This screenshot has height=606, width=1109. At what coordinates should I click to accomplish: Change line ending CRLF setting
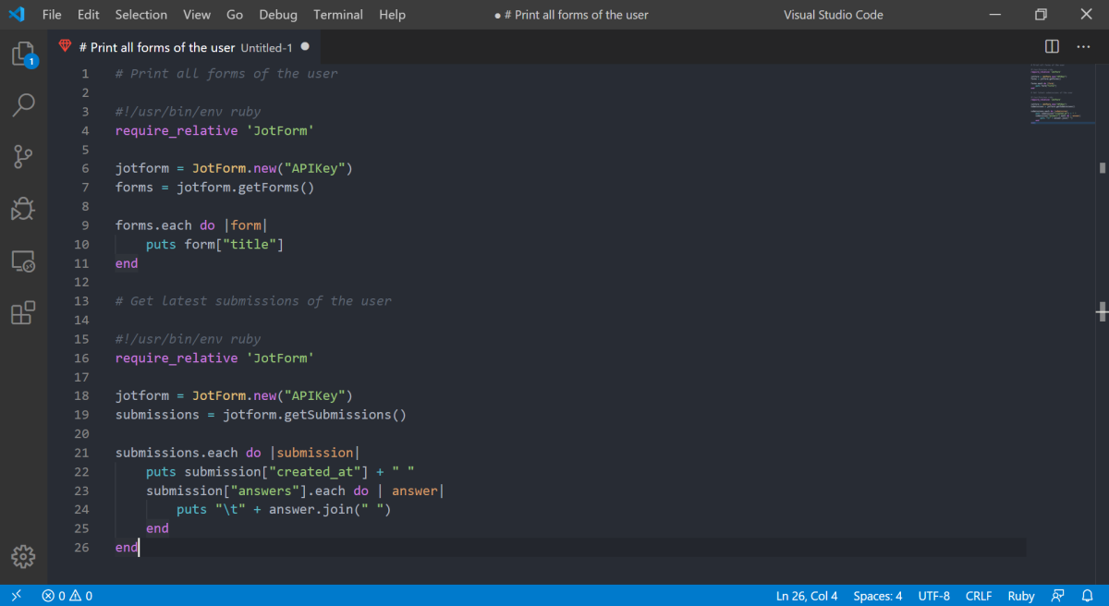979,596
